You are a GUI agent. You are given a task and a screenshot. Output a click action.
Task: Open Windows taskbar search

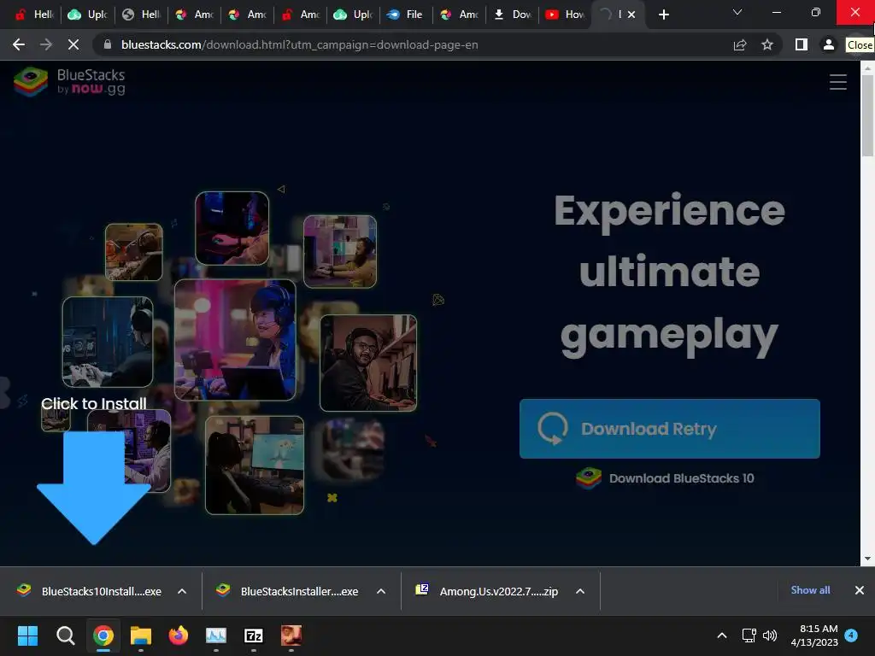(65, 635)
